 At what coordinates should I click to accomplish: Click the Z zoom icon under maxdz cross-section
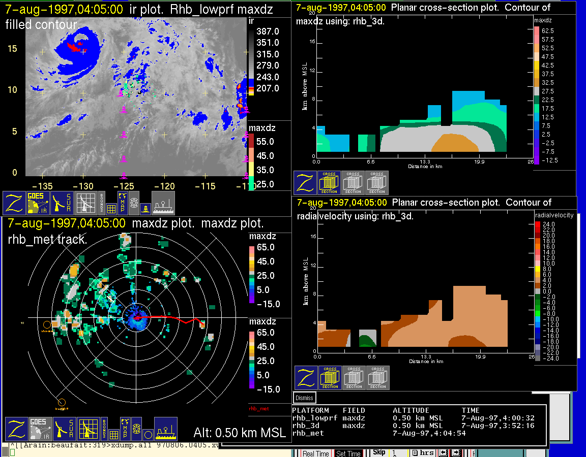click(305, 183)
